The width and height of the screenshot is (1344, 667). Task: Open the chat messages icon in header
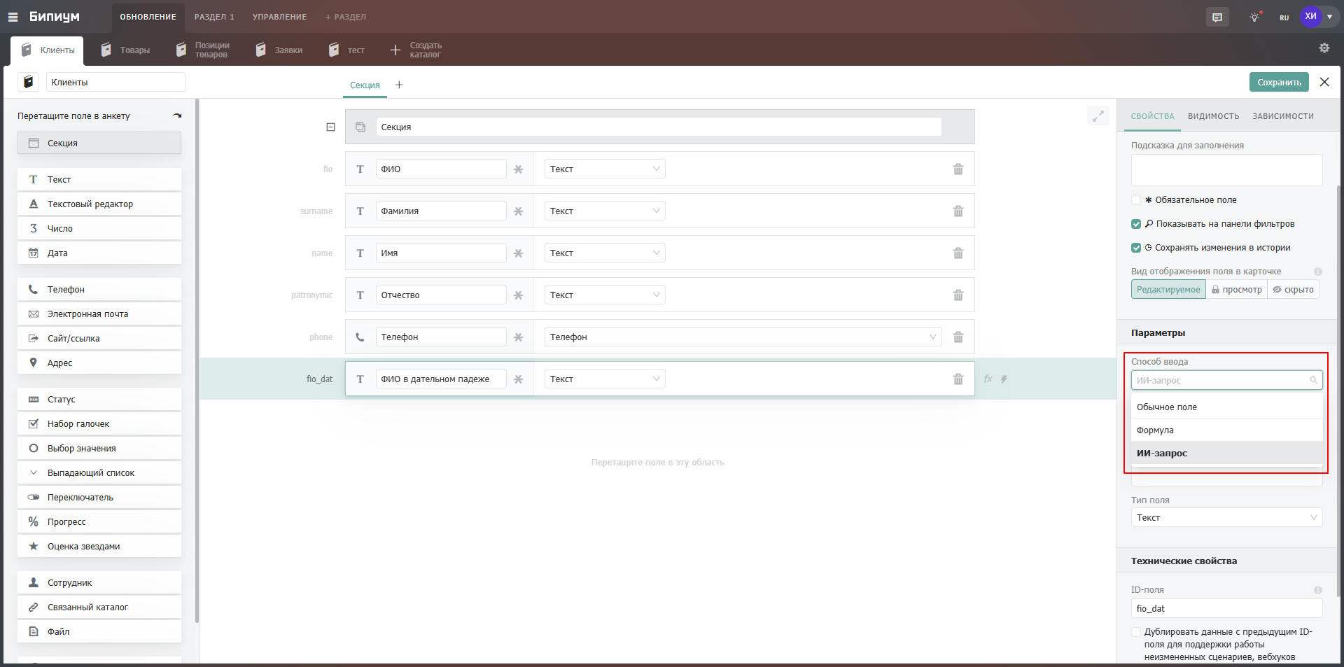(x=1217, y=17)
